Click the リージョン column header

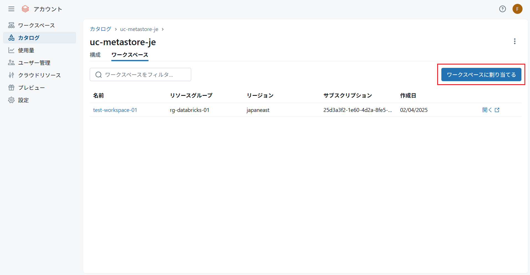pos(260,96)
